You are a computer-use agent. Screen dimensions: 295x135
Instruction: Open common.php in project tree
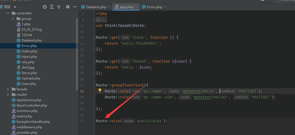[x=27, y=111]
